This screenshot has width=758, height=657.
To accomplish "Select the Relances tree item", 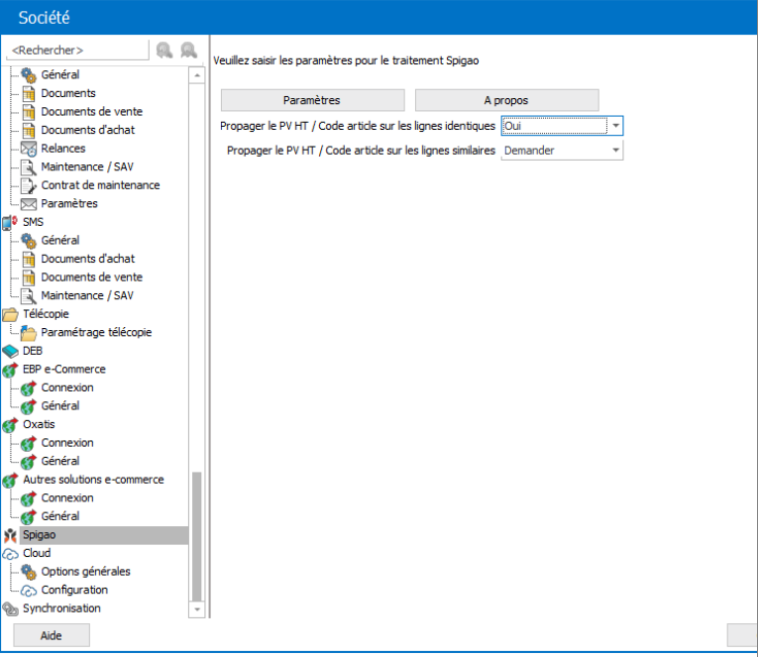I will 62,149.
